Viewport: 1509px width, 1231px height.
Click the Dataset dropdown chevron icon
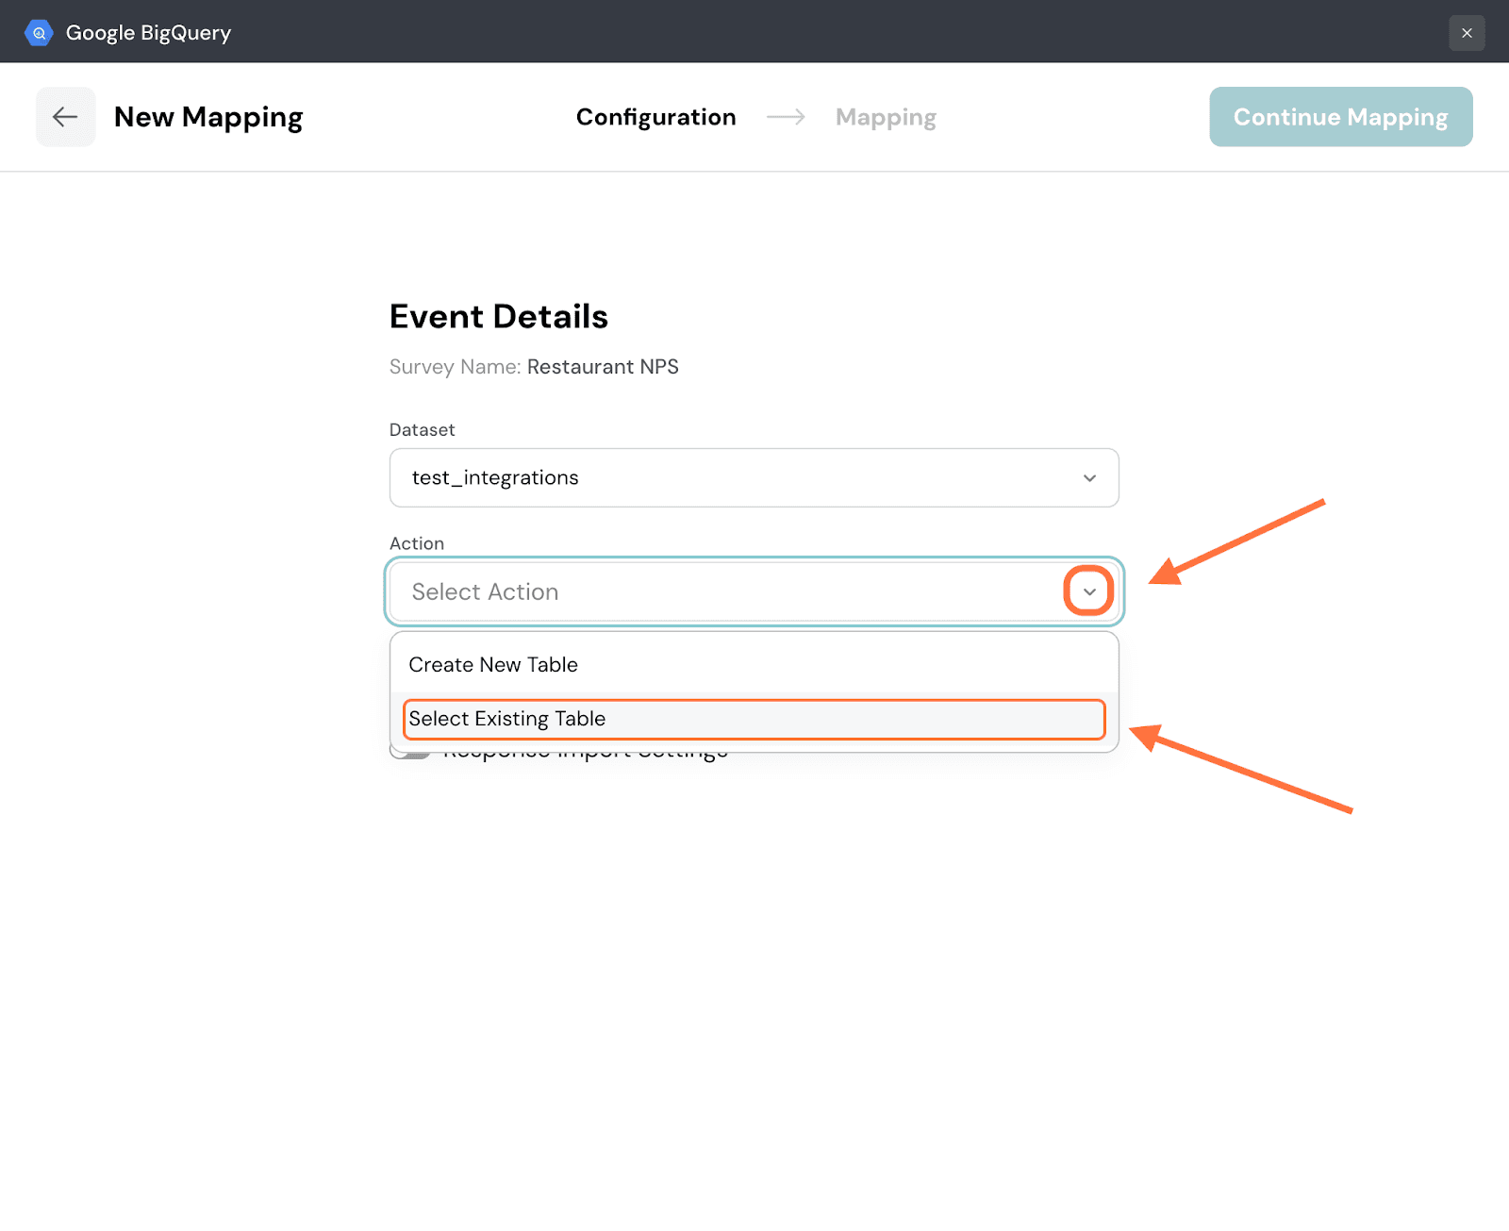(x=1089, y=478)
